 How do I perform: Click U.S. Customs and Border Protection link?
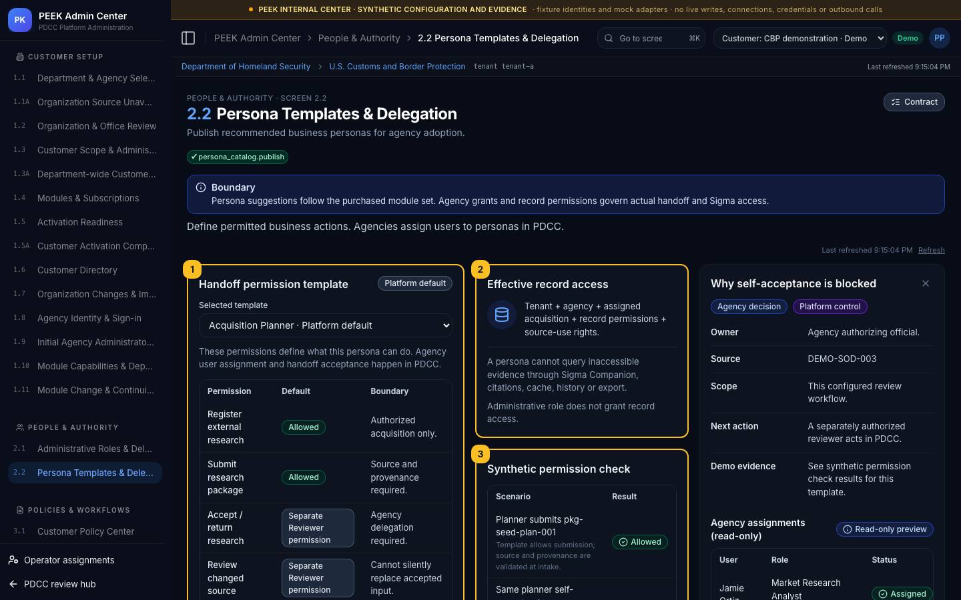[x=397, y=67]
